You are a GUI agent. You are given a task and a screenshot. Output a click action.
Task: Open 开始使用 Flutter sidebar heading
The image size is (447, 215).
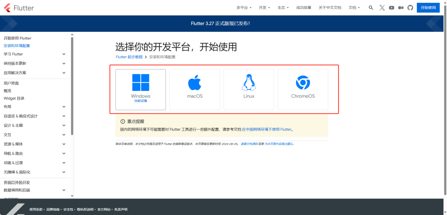click(18, 38)
